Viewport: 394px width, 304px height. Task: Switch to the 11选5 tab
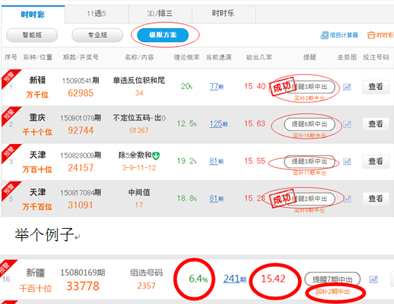coord(97,14)
